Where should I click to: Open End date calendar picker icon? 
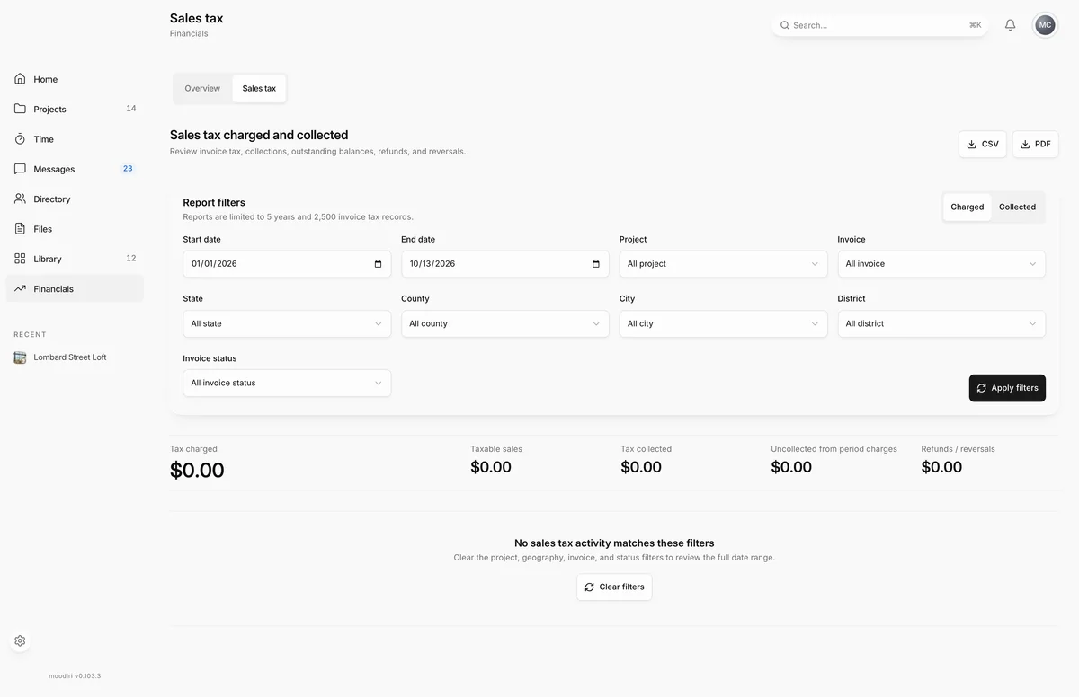pyautogui.click(x=596, y=264)
